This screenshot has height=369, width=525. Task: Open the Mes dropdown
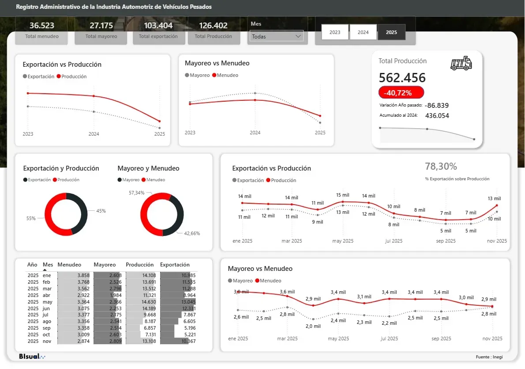tap(276, 36)
